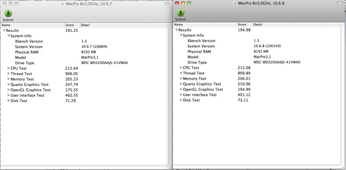This screenshot has height=170, width=346.
Task: Collapse Results row in 10.6.7 window
Action: (4, 30)
